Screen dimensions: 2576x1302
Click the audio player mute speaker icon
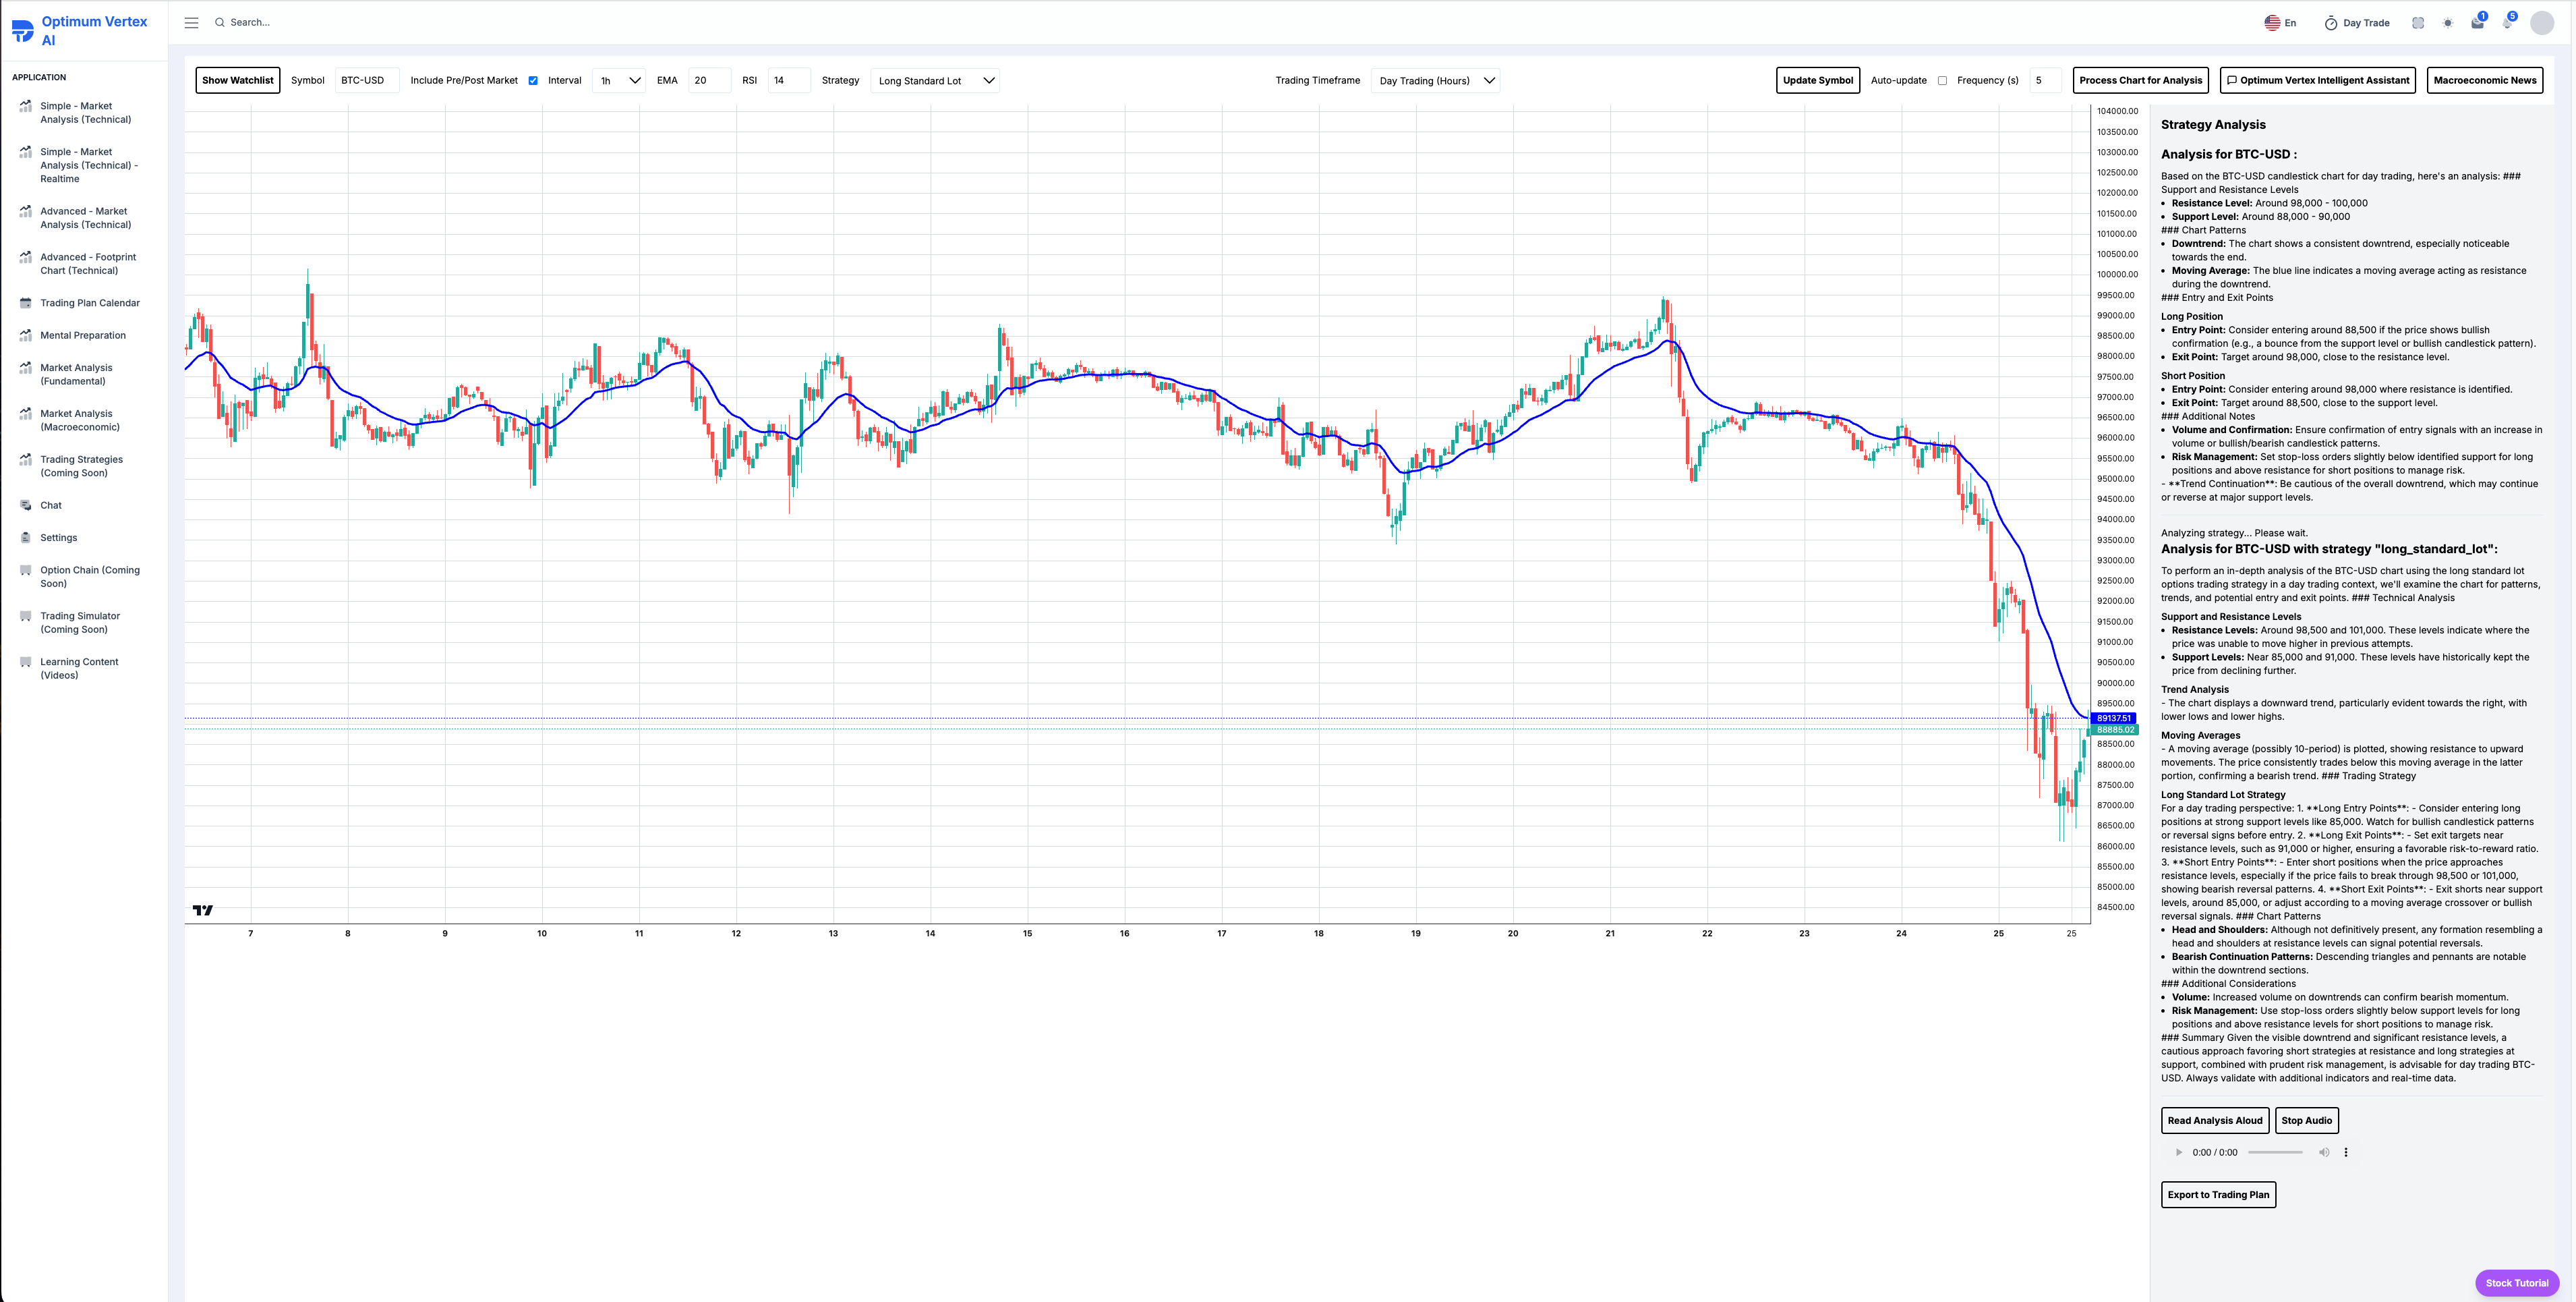2323,1152
